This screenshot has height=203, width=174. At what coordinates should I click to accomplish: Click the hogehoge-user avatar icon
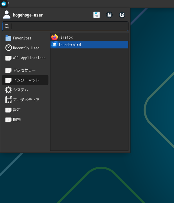[x=7, y=14]
